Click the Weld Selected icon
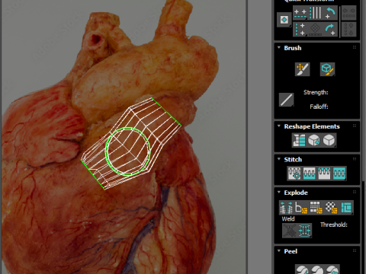Image resolution: width=366 pixels, height=274 pixels. (x=304, y=231)
